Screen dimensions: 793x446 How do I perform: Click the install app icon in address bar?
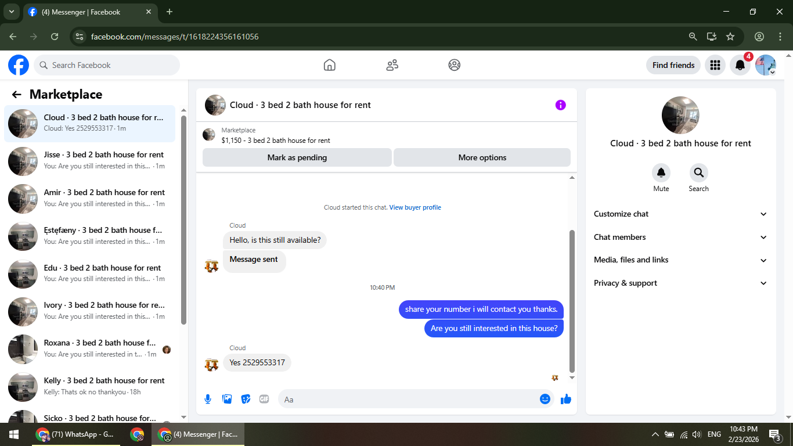[x=711, y=37]
